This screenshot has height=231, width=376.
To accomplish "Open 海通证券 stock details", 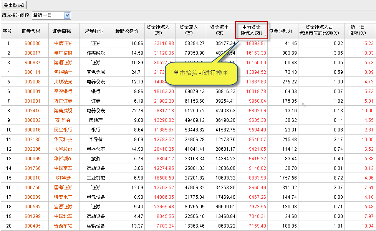I will (63, 63).
